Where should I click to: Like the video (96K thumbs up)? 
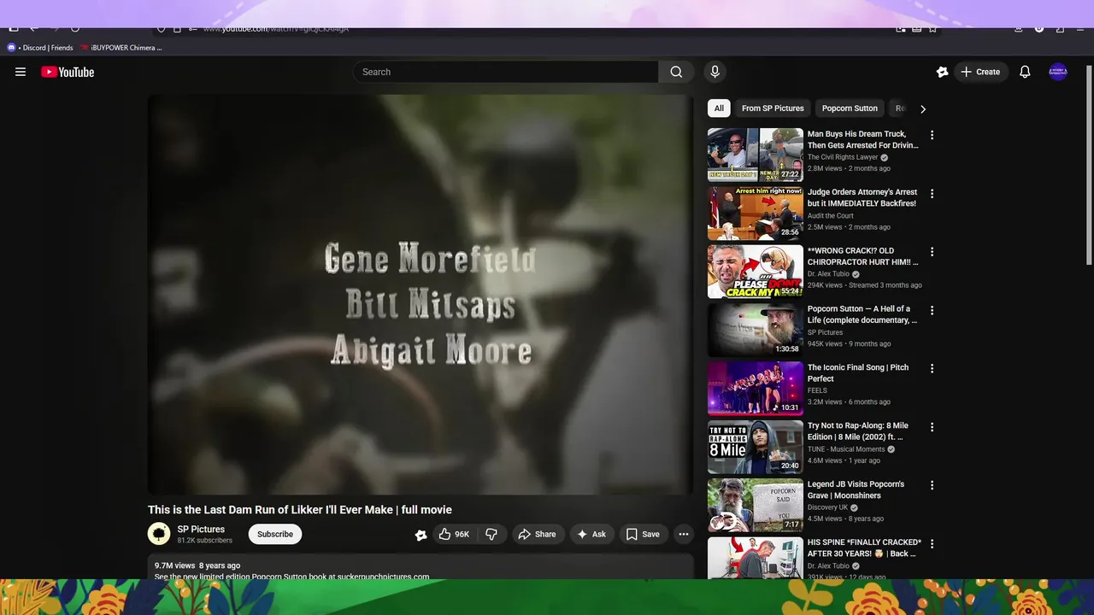click(x=454, y=534)
